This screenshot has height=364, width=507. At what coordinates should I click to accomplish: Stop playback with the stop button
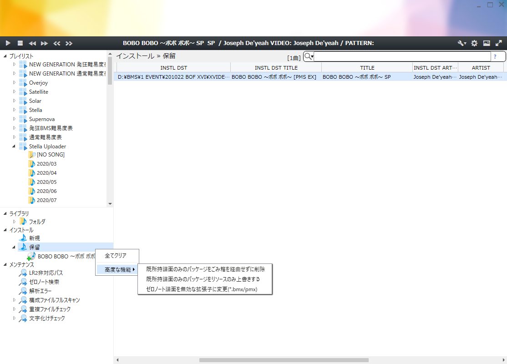[20, 43]
